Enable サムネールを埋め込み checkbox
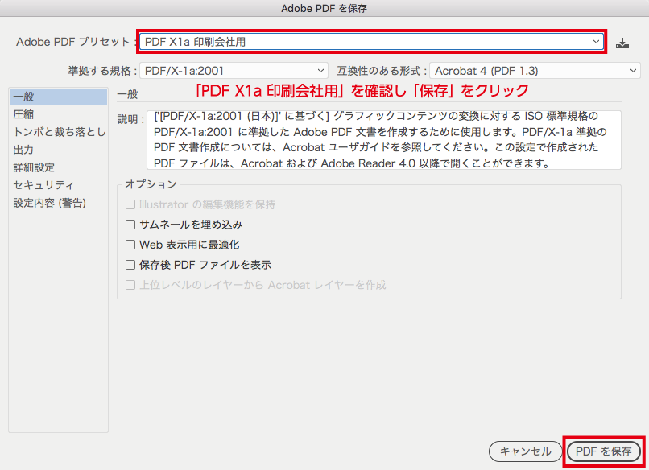This screenshot has height=470, width=649. pyautogui.click(x=130, y=225)
